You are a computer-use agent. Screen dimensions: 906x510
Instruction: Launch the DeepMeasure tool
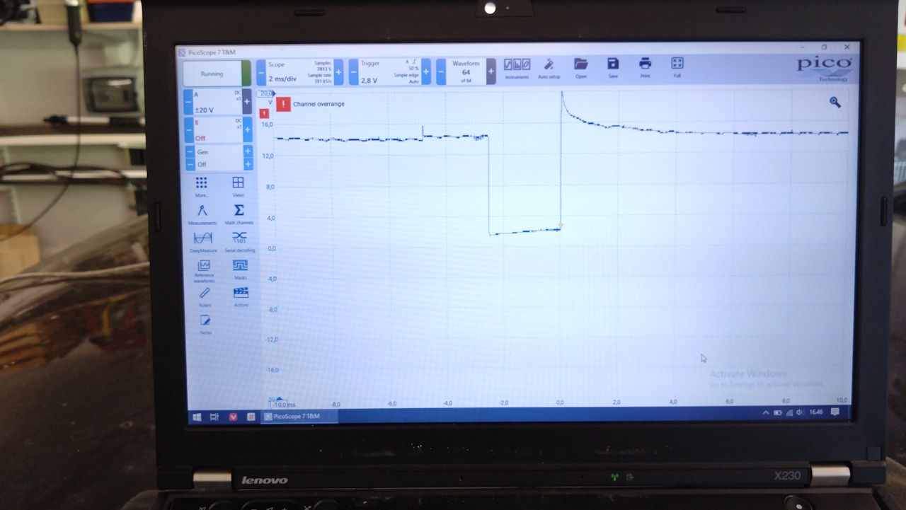point(203,240)
